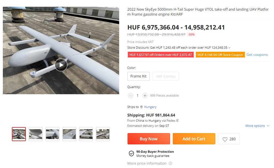Select the ARF Combo option

point(166,76)
